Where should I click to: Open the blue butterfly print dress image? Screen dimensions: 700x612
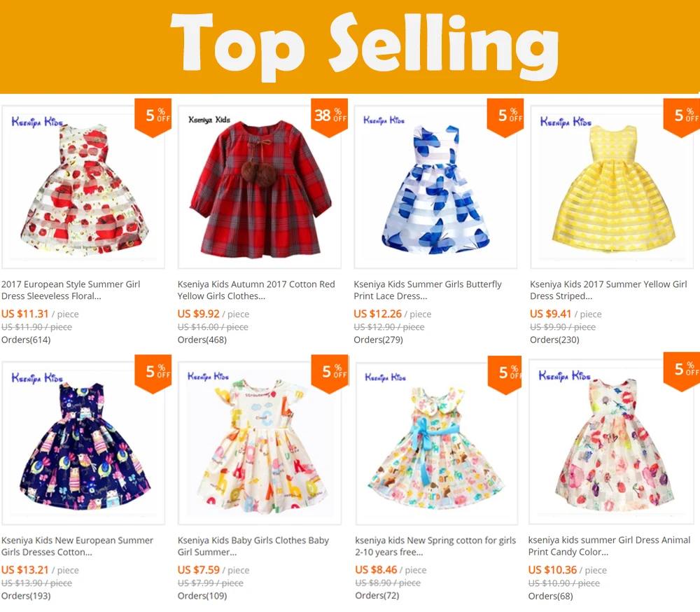coord(435,187)
